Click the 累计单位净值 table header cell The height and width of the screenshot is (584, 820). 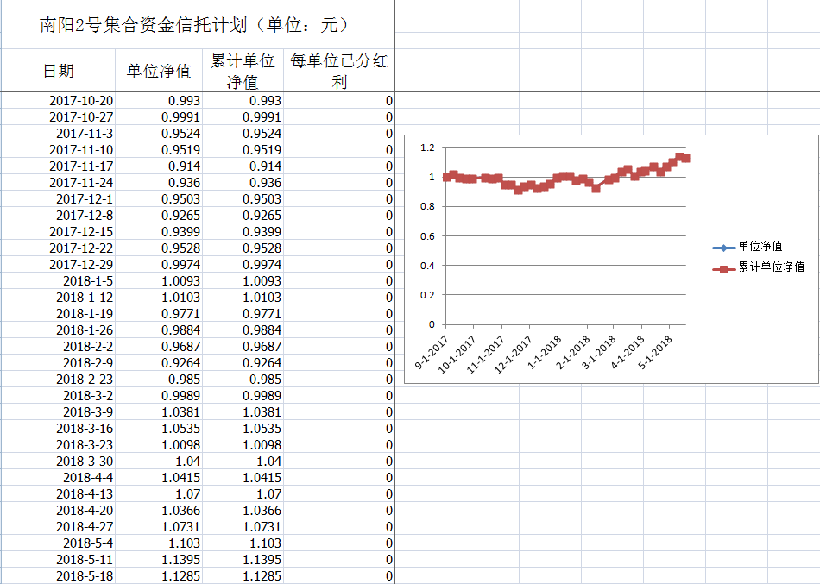[243, 71]
